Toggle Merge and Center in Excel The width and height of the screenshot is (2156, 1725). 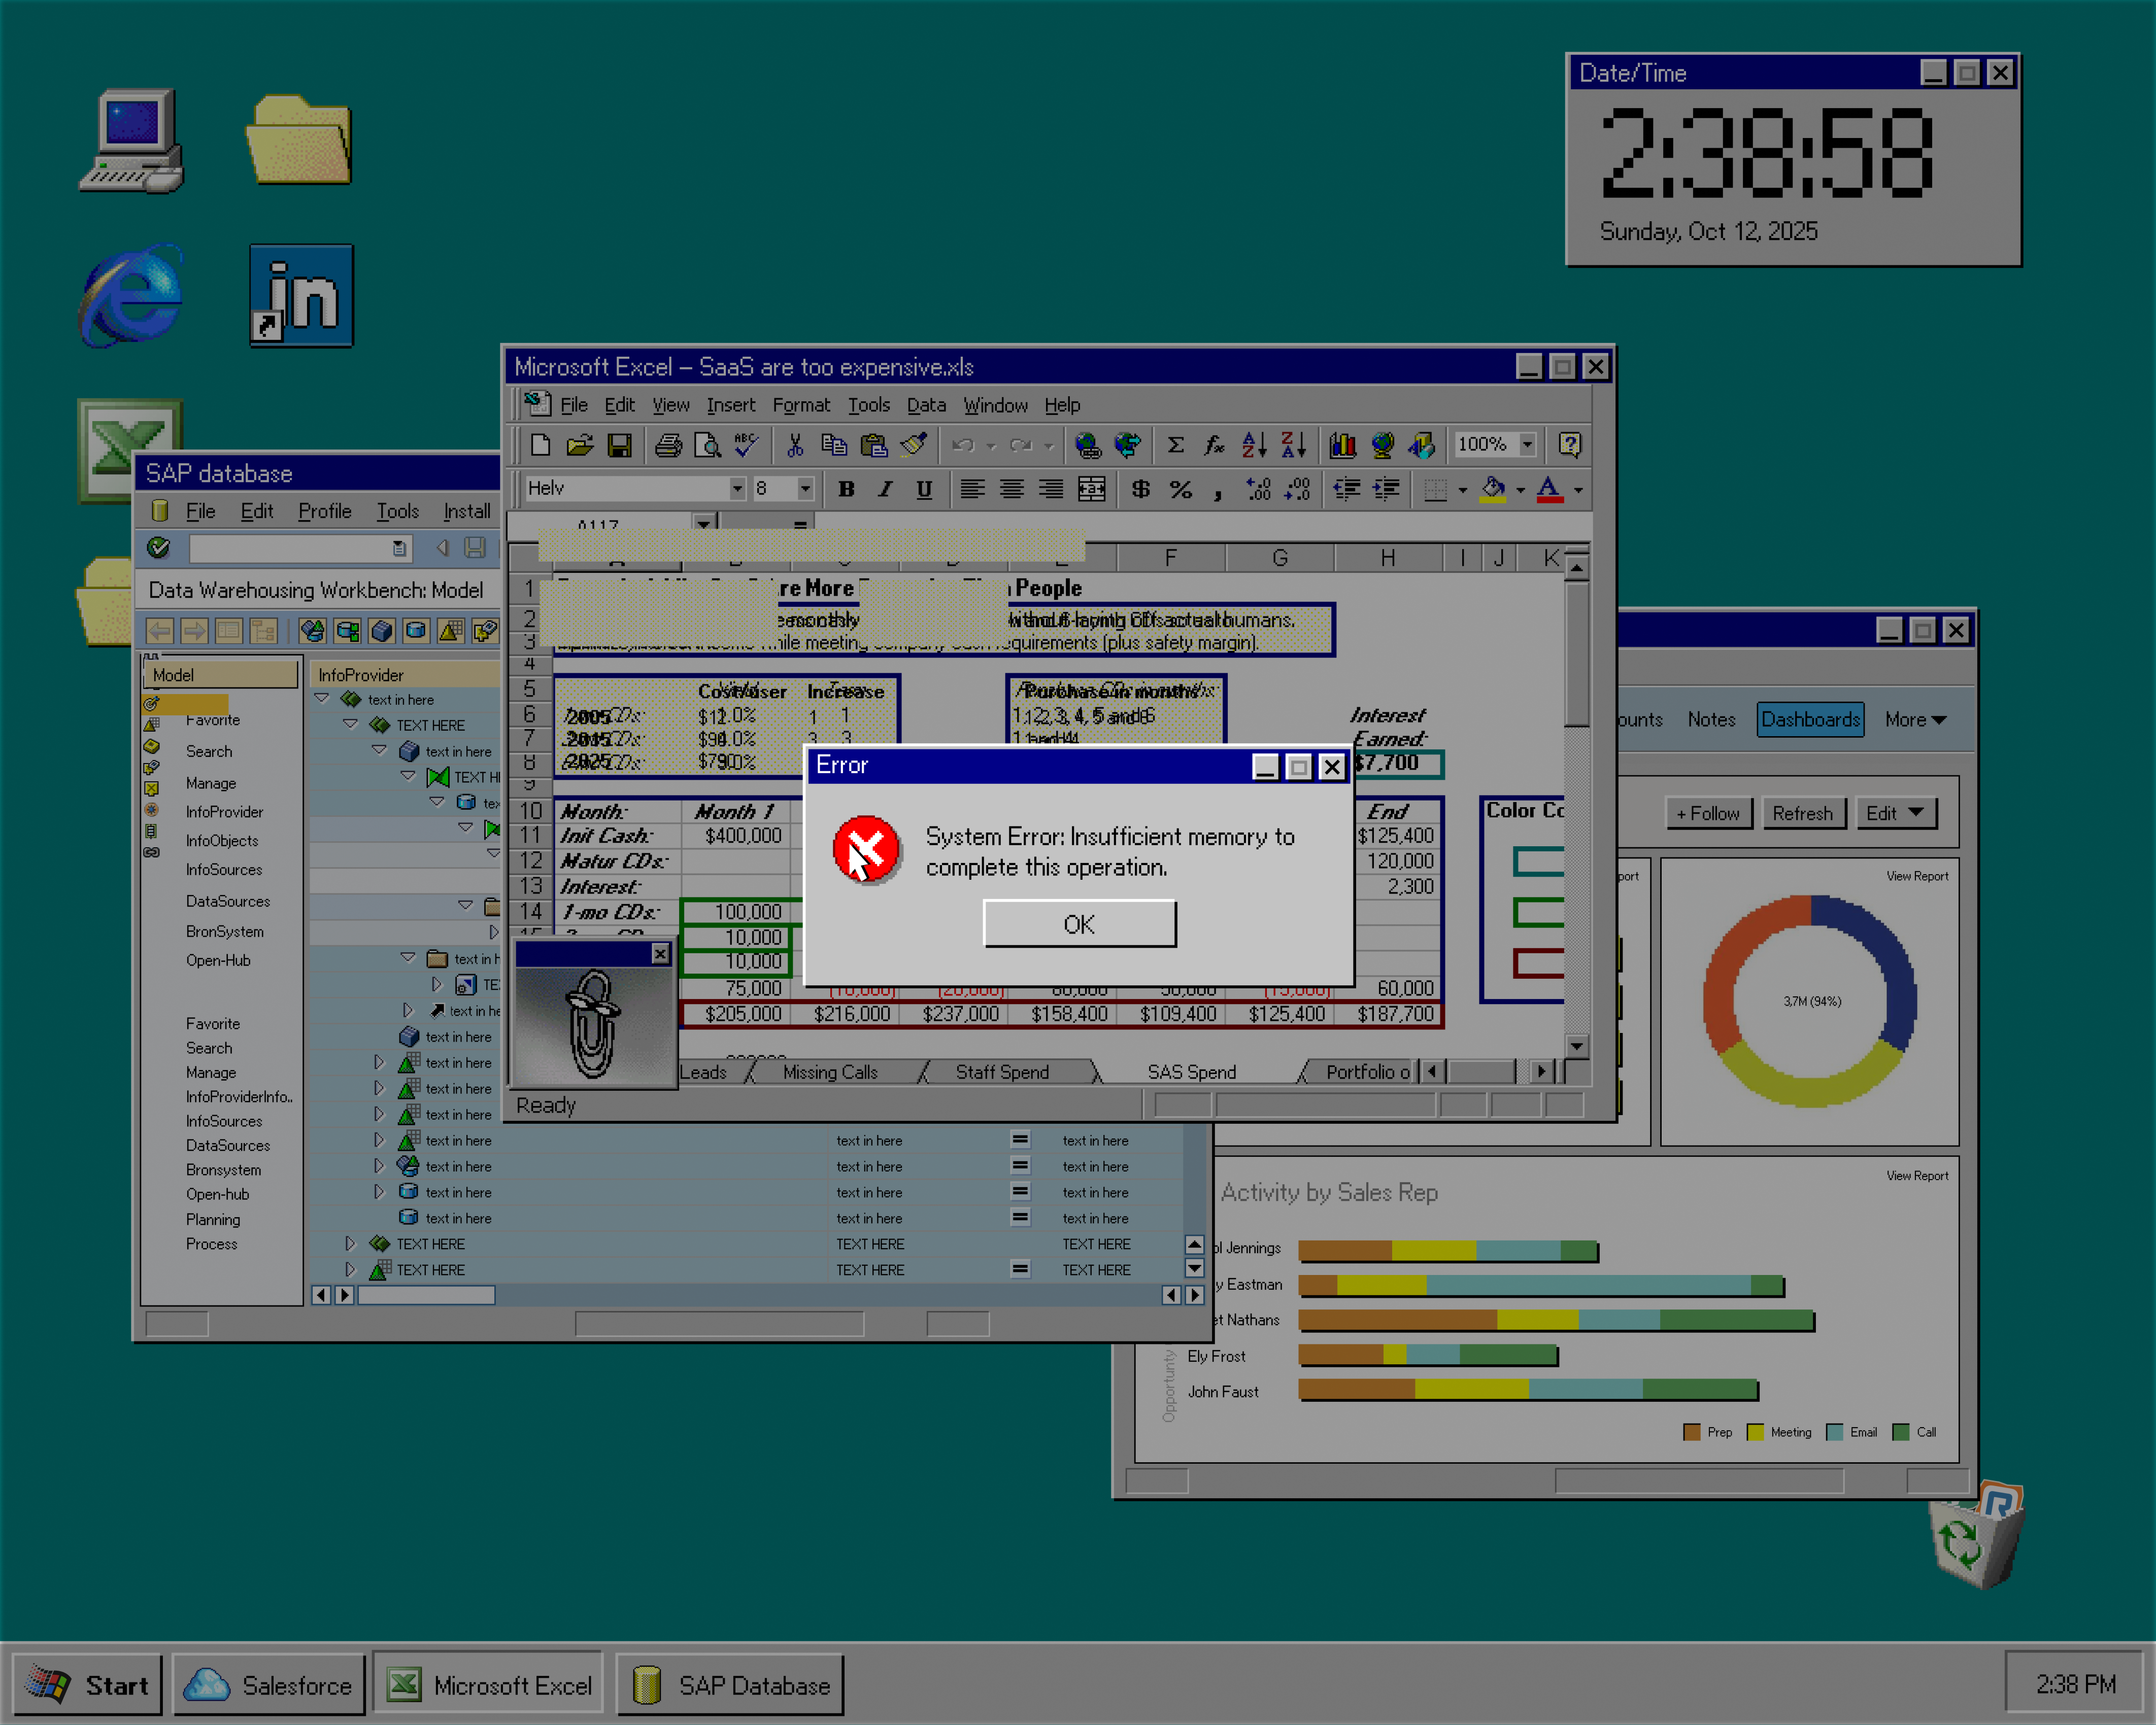(x=1091, y=489)
